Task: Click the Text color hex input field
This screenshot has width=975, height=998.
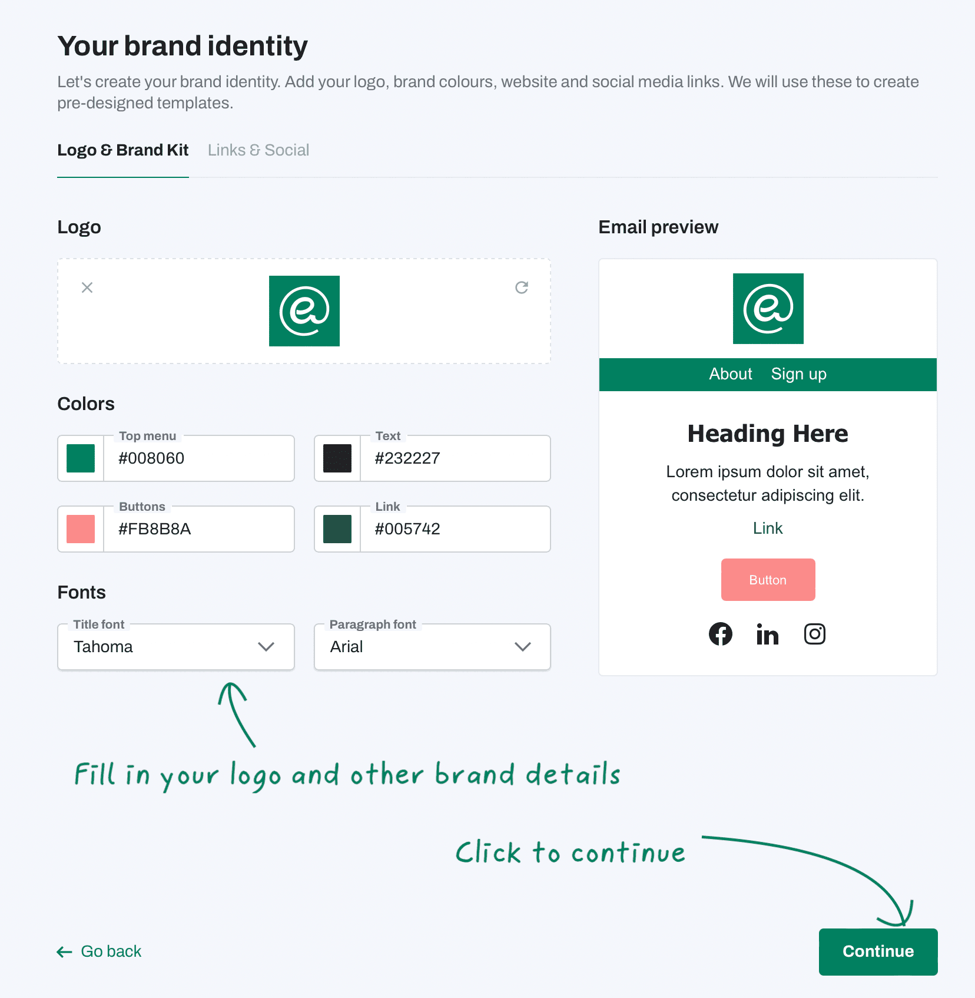Action: pos(455,458)
